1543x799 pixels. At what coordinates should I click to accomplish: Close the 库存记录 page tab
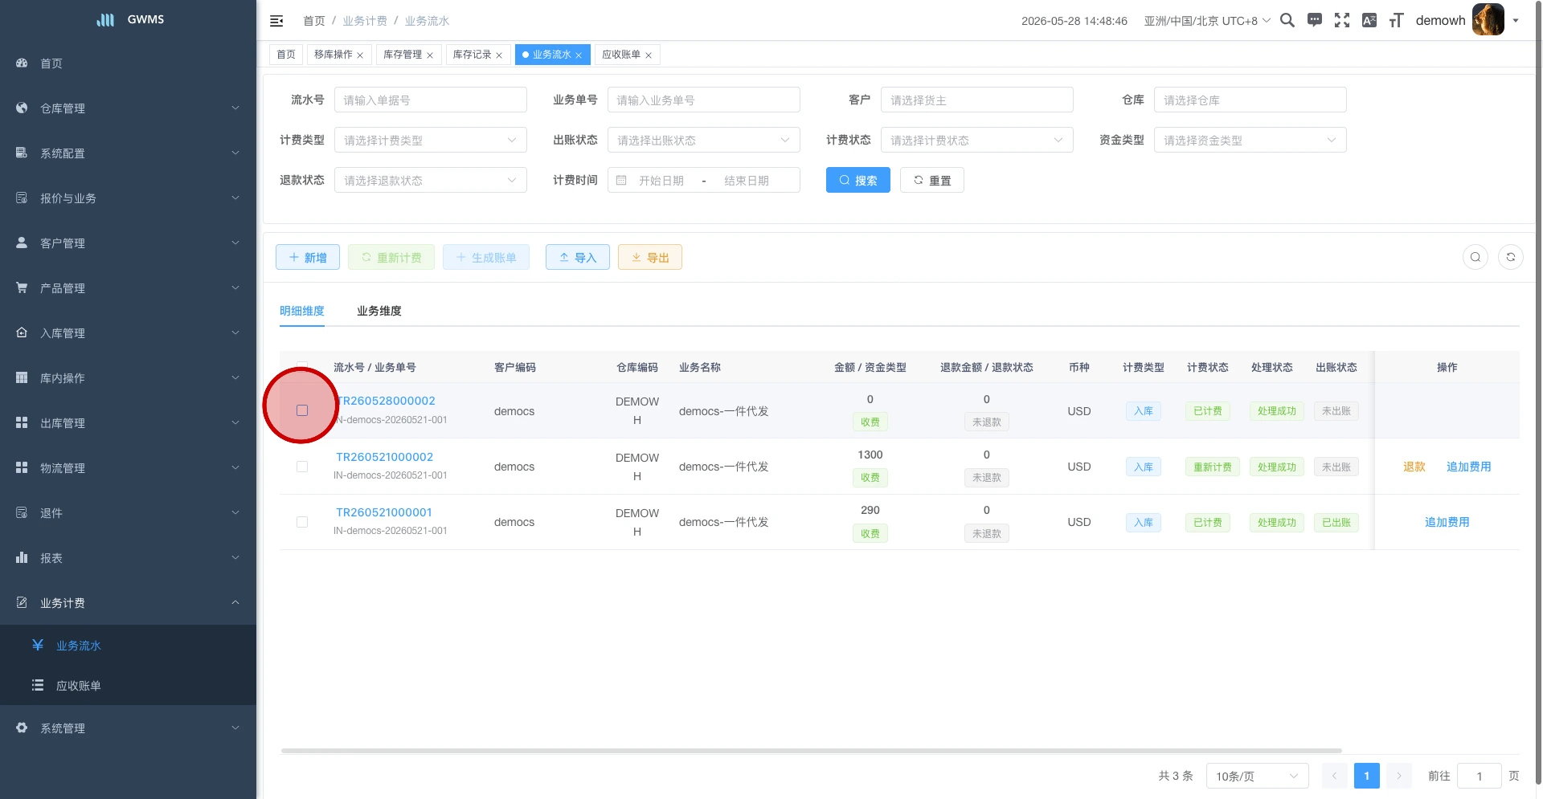499,55
